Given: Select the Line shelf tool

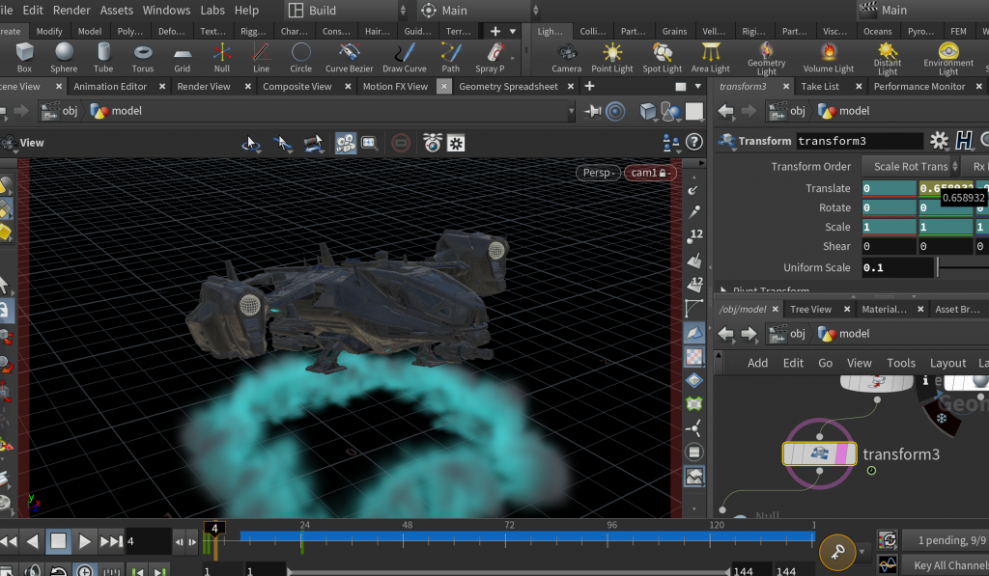Looking at the screenshot, I should coord(261,57).
